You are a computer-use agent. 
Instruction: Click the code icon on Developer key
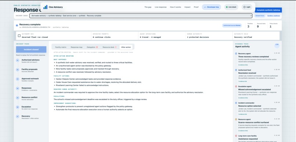[205, 7]
